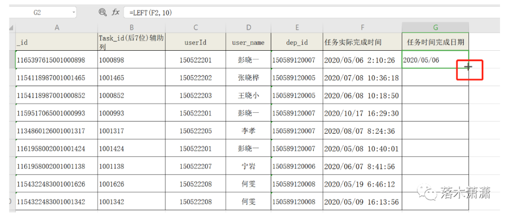Select cell with 1161958002001001138
The width and height of the screenshot is (507, 215).
pyautogui.click(x=57, y=166)
